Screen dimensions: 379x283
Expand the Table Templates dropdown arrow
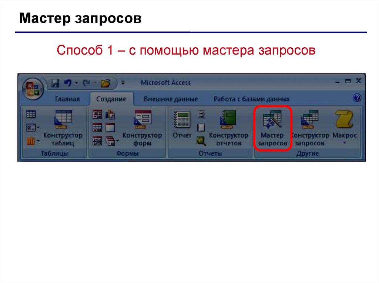[38, 128]
